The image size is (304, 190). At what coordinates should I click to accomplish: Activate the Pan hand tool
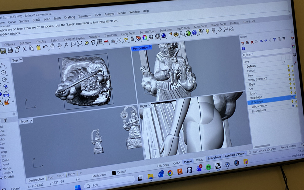tap(52, 46)
